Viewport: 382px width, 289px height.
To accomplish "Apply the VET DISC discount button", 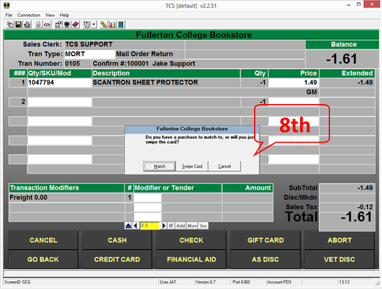I will tap(340, 260).
